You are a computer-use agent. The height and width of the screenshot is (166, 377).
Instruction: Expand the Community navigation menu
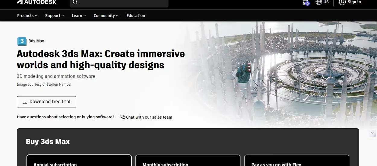106,16
